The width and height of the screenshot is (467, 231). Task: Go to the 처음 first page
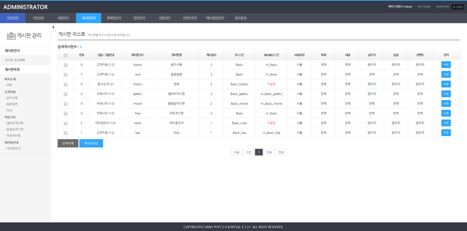click(x=237, y=152)
